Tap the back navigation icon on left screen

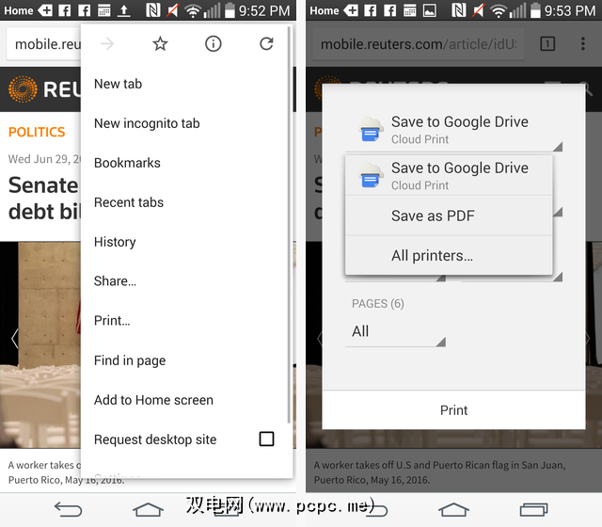pyautogui.click(x=68, y=509)
